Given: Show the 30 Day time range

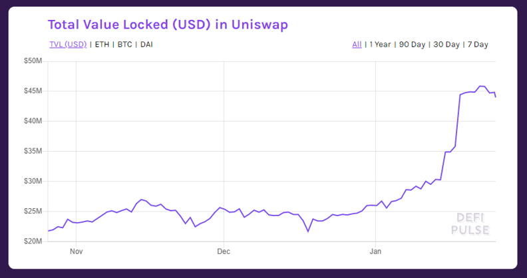Looking at the screenshot, I should (x=446, y=45).
